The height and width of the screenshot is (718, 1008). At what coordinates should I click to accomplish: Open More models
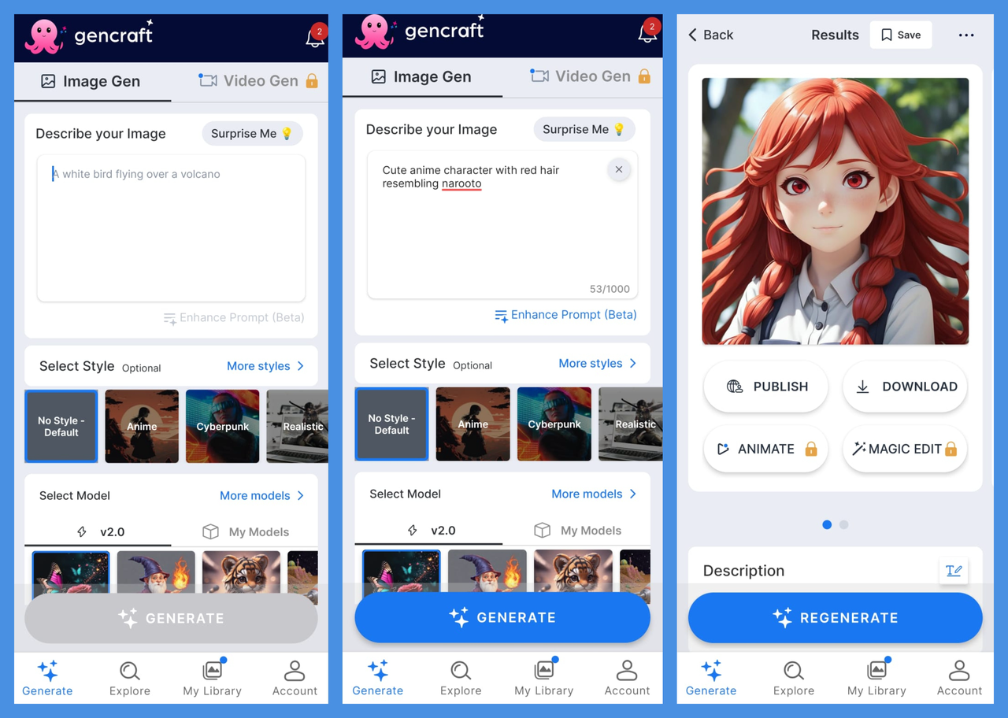click(x=261, y=495)
